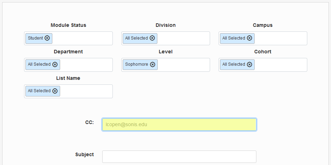Click the CC field label
The height and width of the screenshot is (165, 331).
(89, 122)
